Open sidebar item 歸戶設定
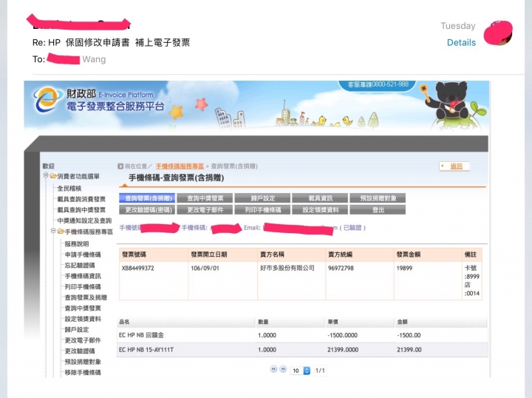The width and height of the screenshot is (532, 398). 77,329
